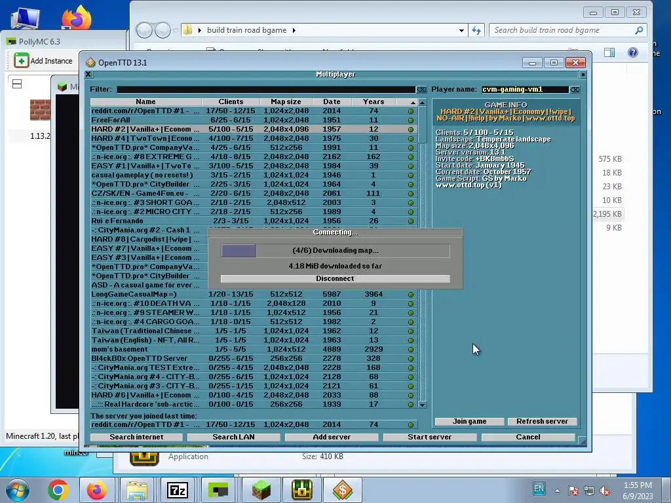Sort server list by Map size column
This screenshot has height=503, width=671.
coord(286,102)
